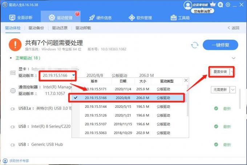Viewport: 247px width, 165px height.
Task: Open the settings gear in title bar
Action: pos(228,5)
